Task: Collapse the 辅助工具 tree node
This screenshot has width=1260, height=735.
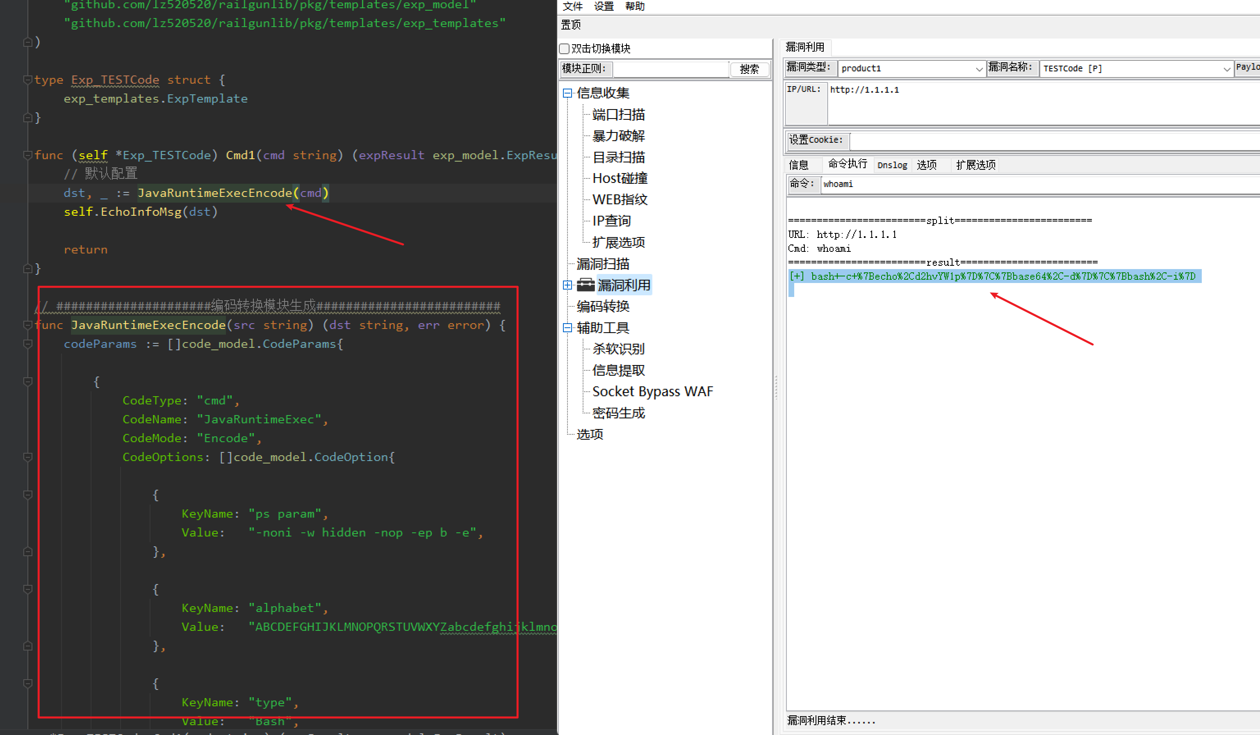Action: [x=567, y=328]
